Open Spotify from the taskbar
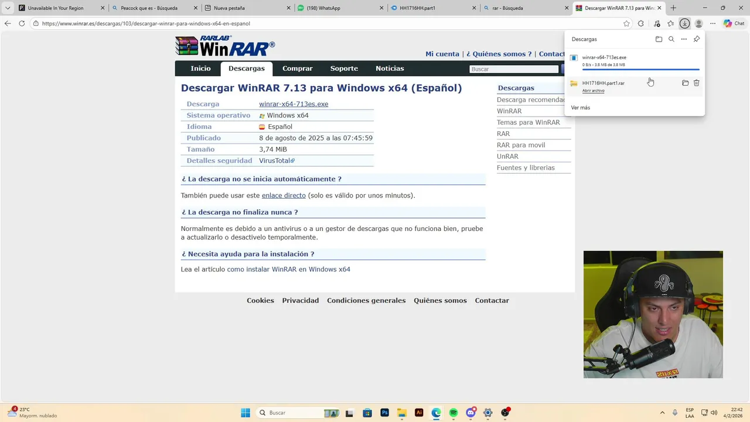Viewport: 750px width, 422px height. tap(454, 413)
